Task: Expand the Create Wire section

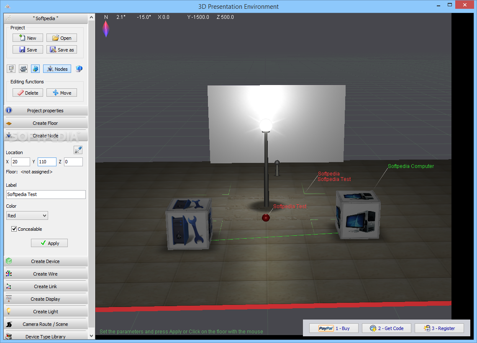Action: coord(46,274)
